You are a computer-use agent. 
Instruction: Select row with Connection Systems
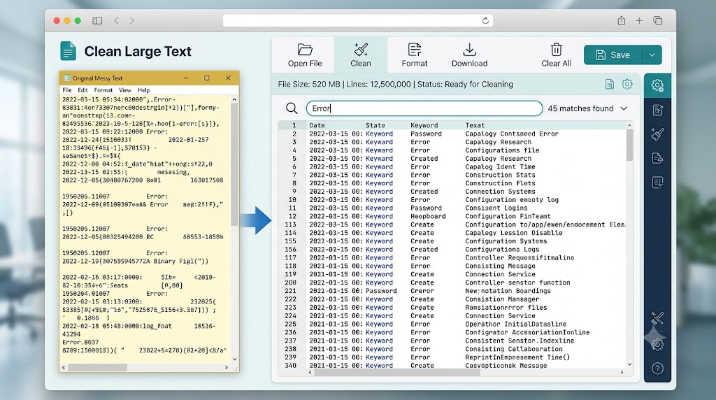pyautogui.click(x=452, y=192)
